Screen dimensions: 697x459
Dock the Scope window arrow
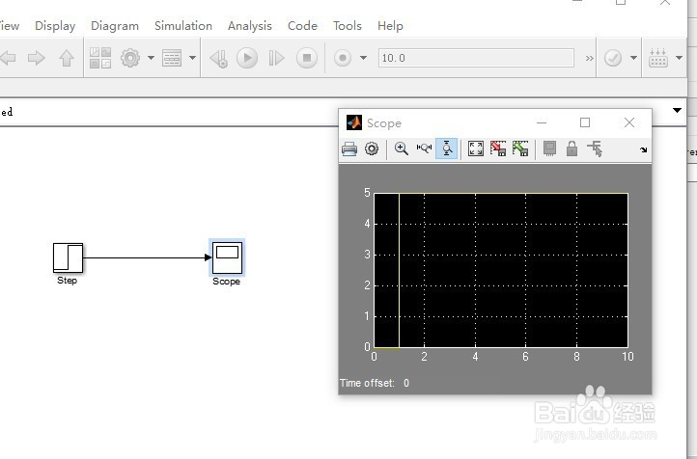tap(643, 150)
